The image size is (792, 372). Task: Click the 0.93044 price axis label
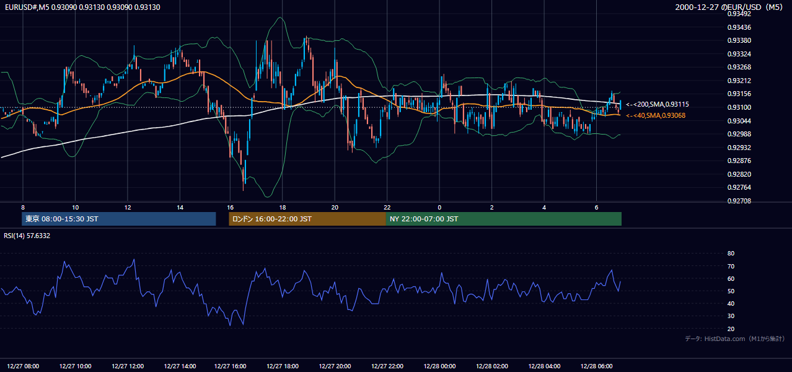(739, 121)
